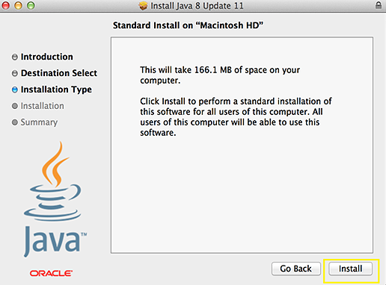
Task: Select the Introduction step label
Action: [x=47, y=57]
